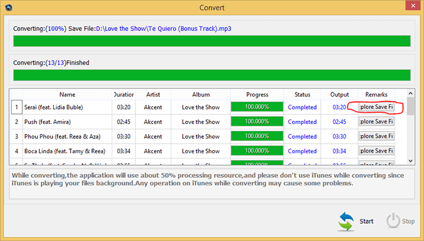Screen dimensions: 424x241
Task: Click output time 02:45 in Push row
Action: (339, 122)
